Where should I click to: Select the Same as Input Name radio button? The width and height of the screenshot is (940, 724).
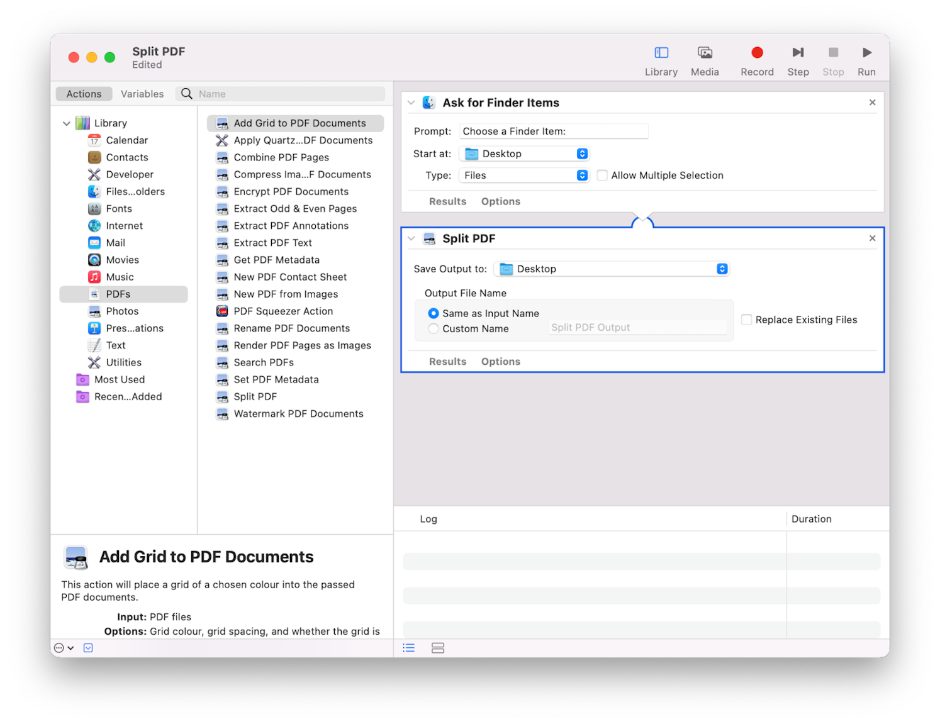(434, 313)
